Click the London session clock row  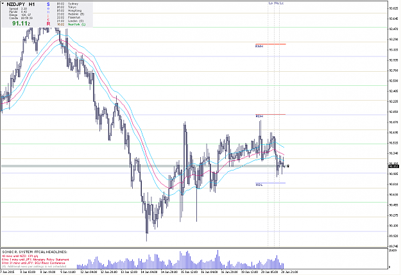pyautogui.click(x=70, y=21)
